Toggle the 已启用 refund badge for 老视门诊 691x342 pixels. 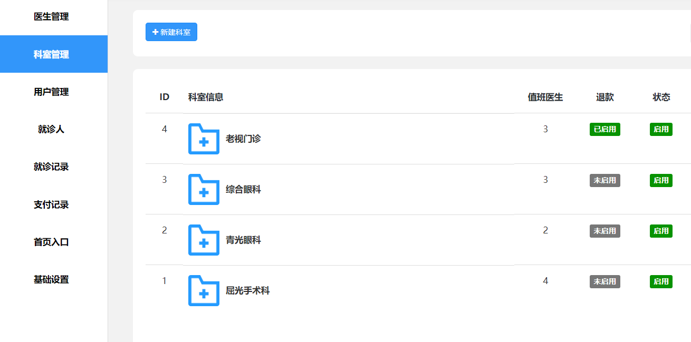(604, 130)
